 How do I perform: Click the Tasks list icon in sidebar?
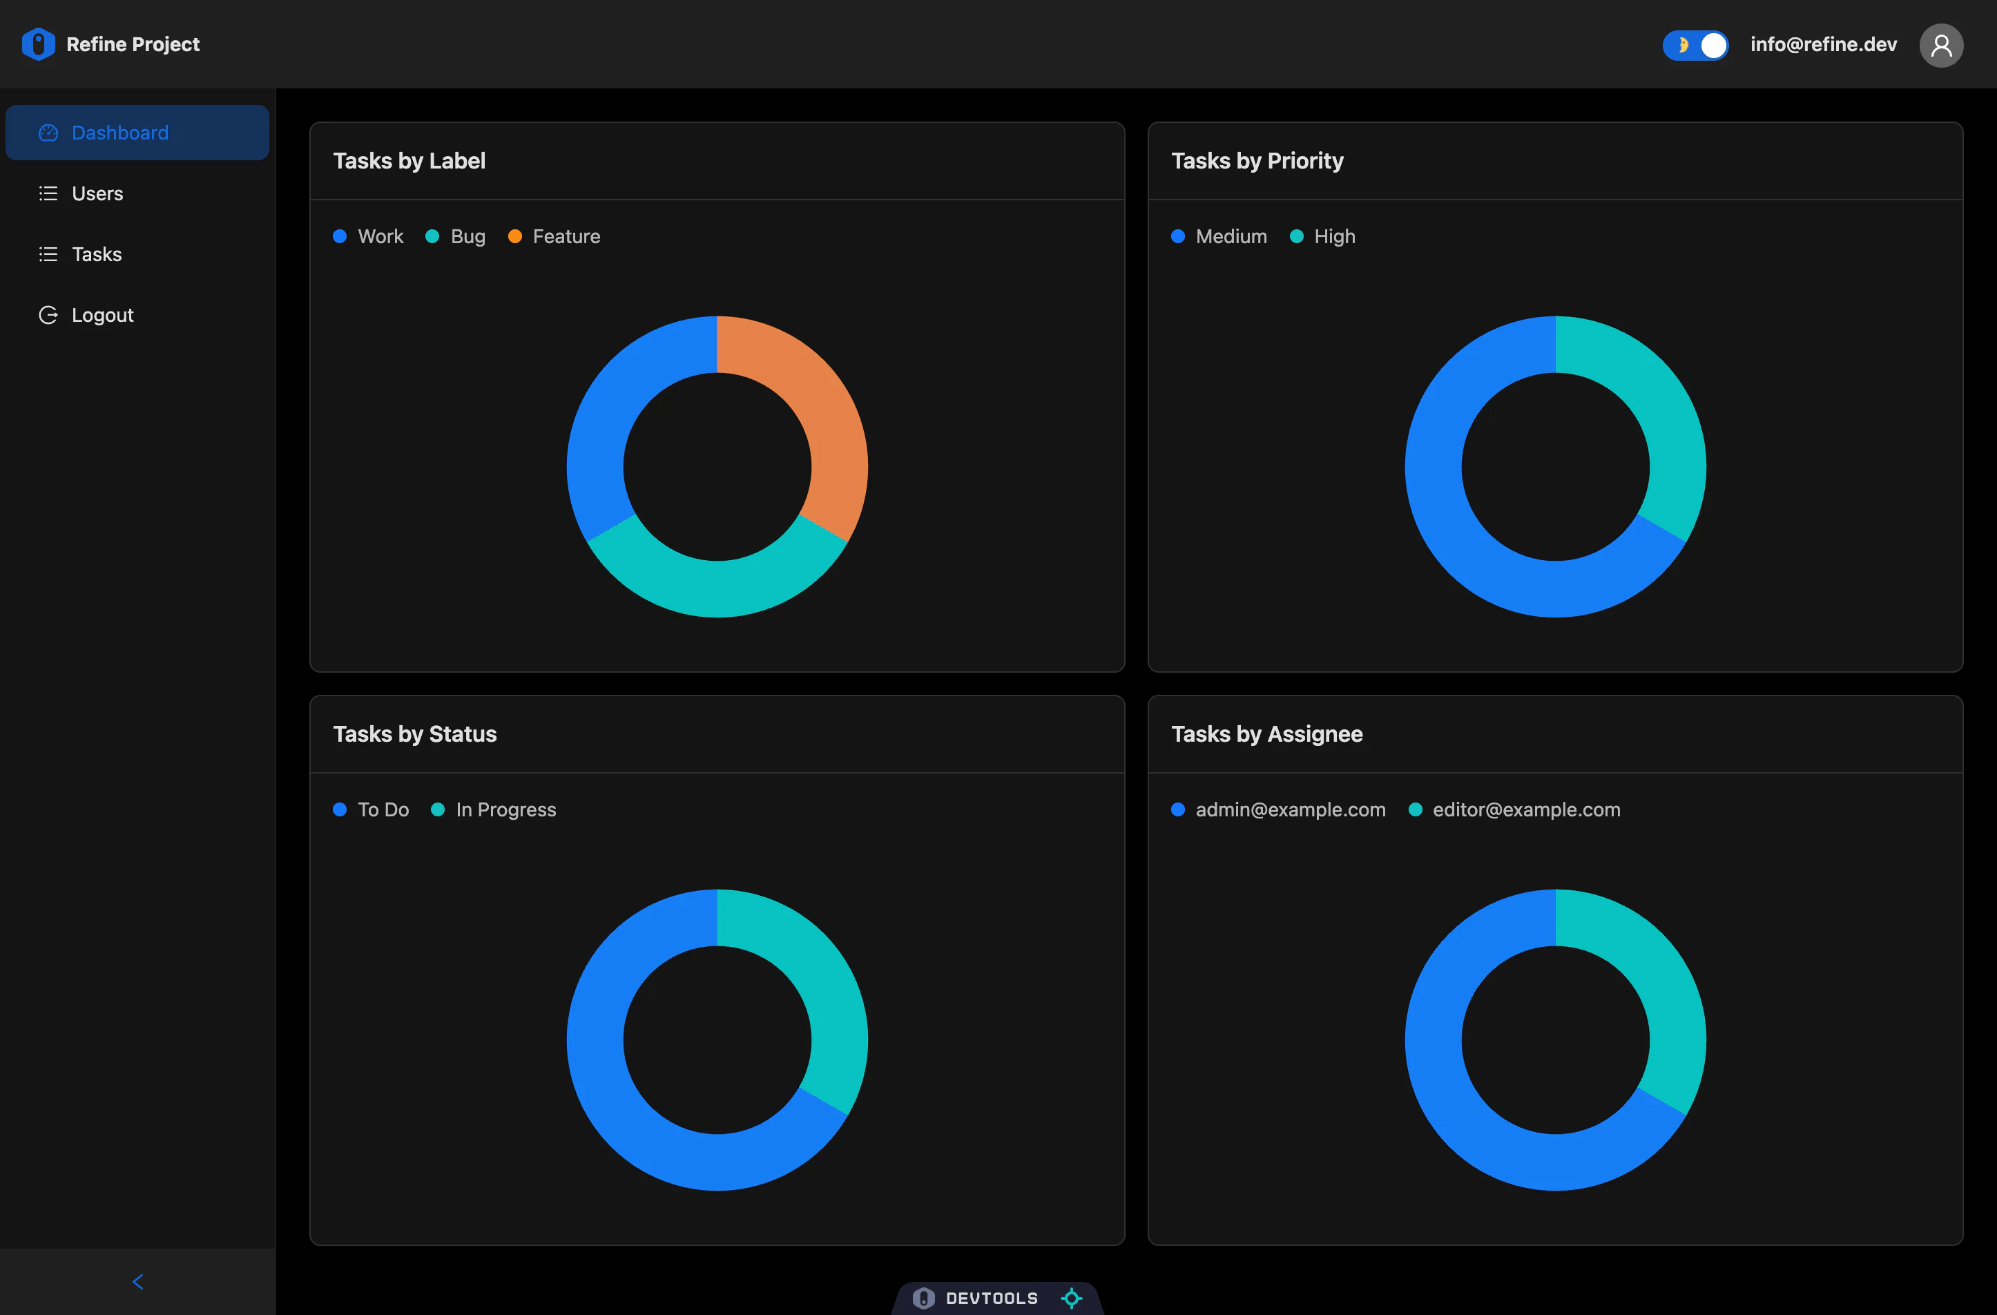coord(48,253)
